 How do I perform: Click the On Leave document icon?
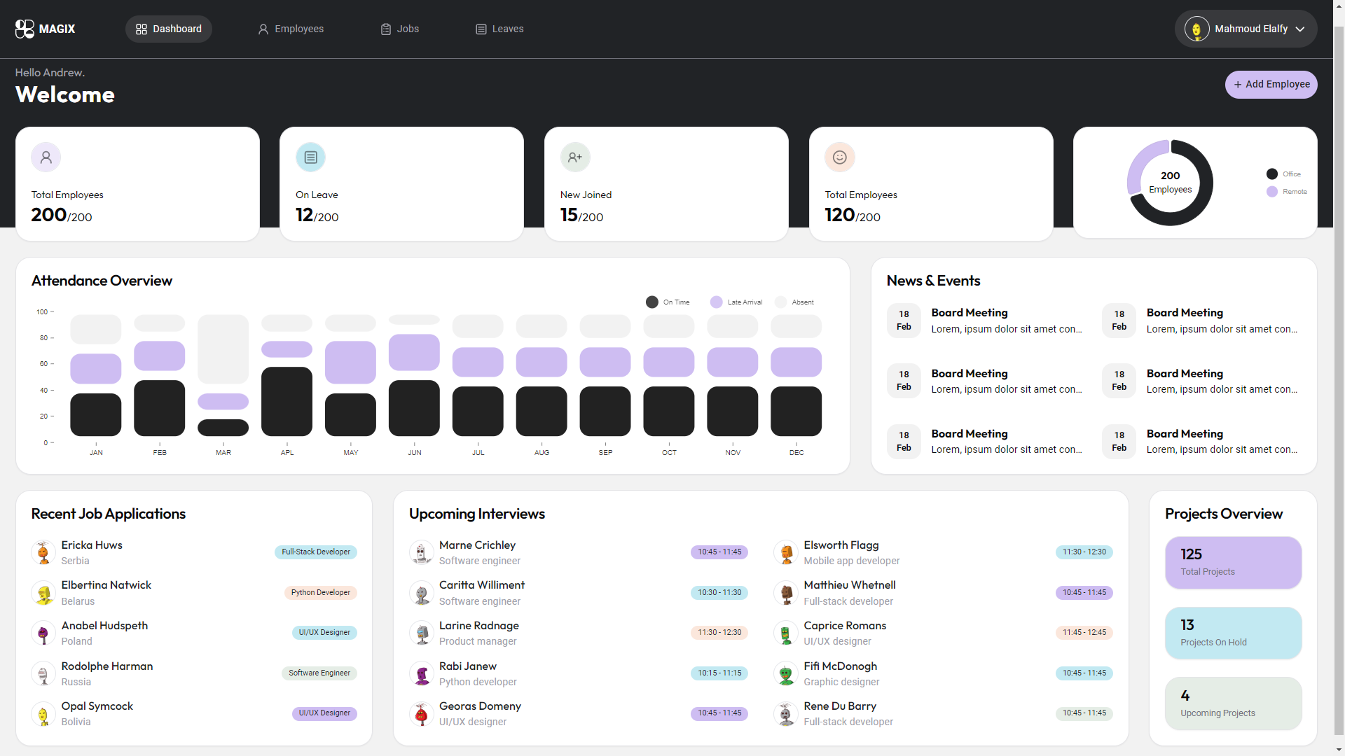point(310,157)
